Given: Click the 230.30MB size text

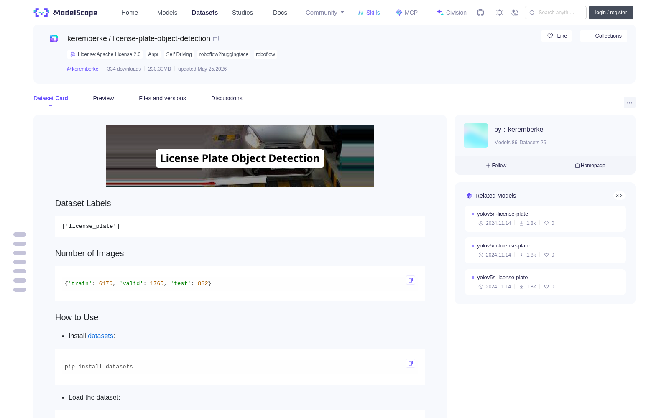Looking at the screenshot, I should (x=159, y=69).
